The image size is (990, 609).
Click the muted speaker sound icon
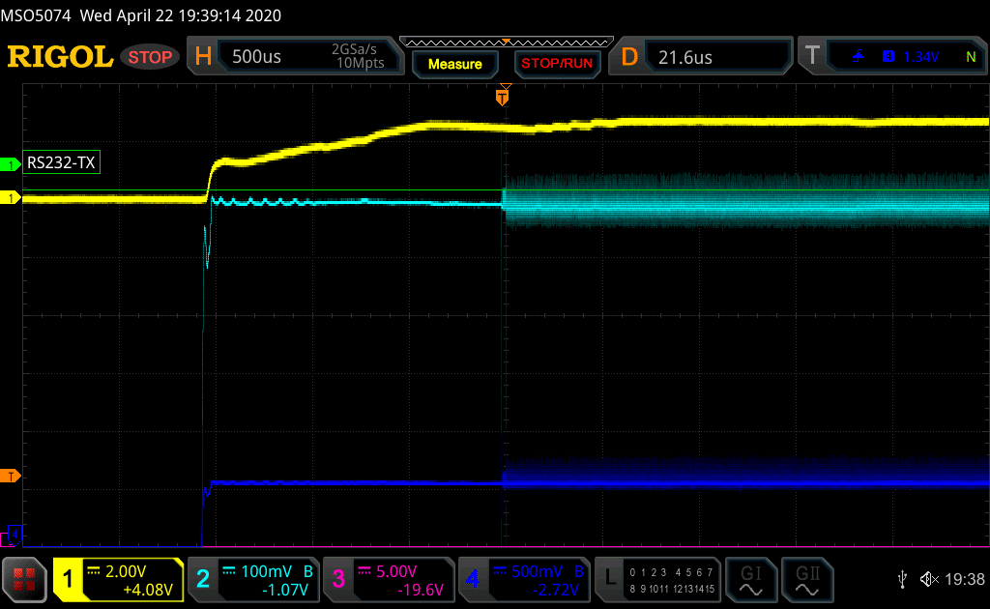point(929,579)
